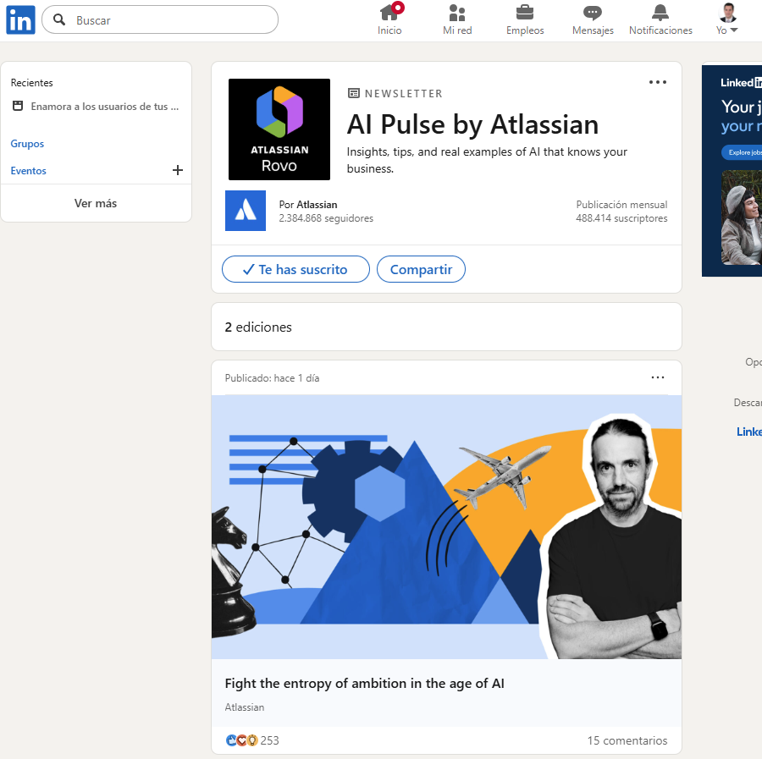Image resolution: width=762 pixels, height=759 pixels.
Task: Click 2.384.868 seguidores text
Action: tap(326, 218)
